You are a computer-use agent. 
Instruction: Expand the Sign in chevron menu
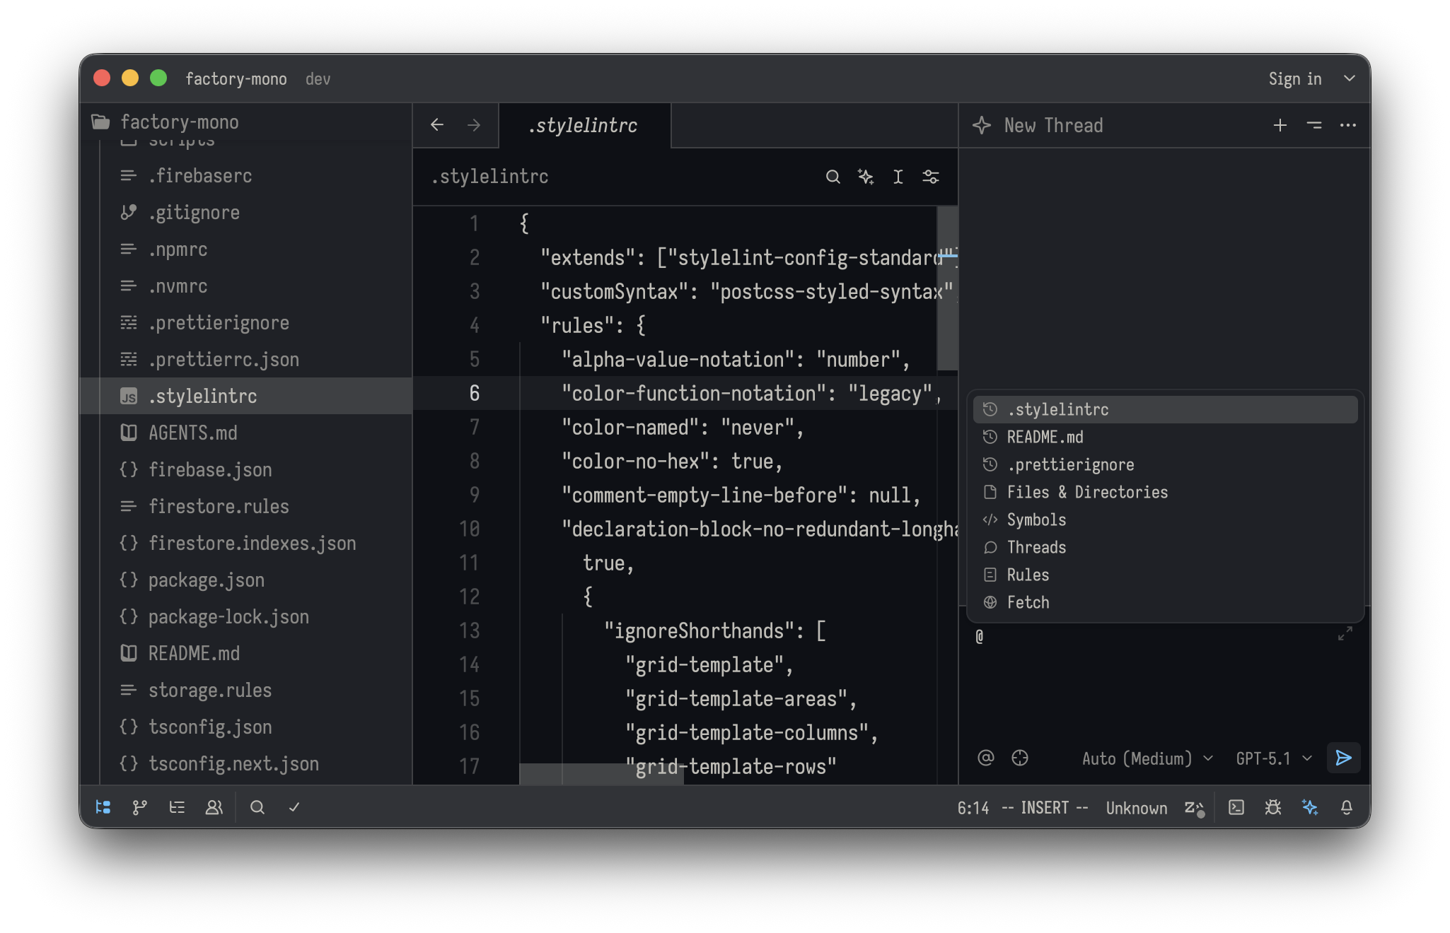[x=1350, y=78]
